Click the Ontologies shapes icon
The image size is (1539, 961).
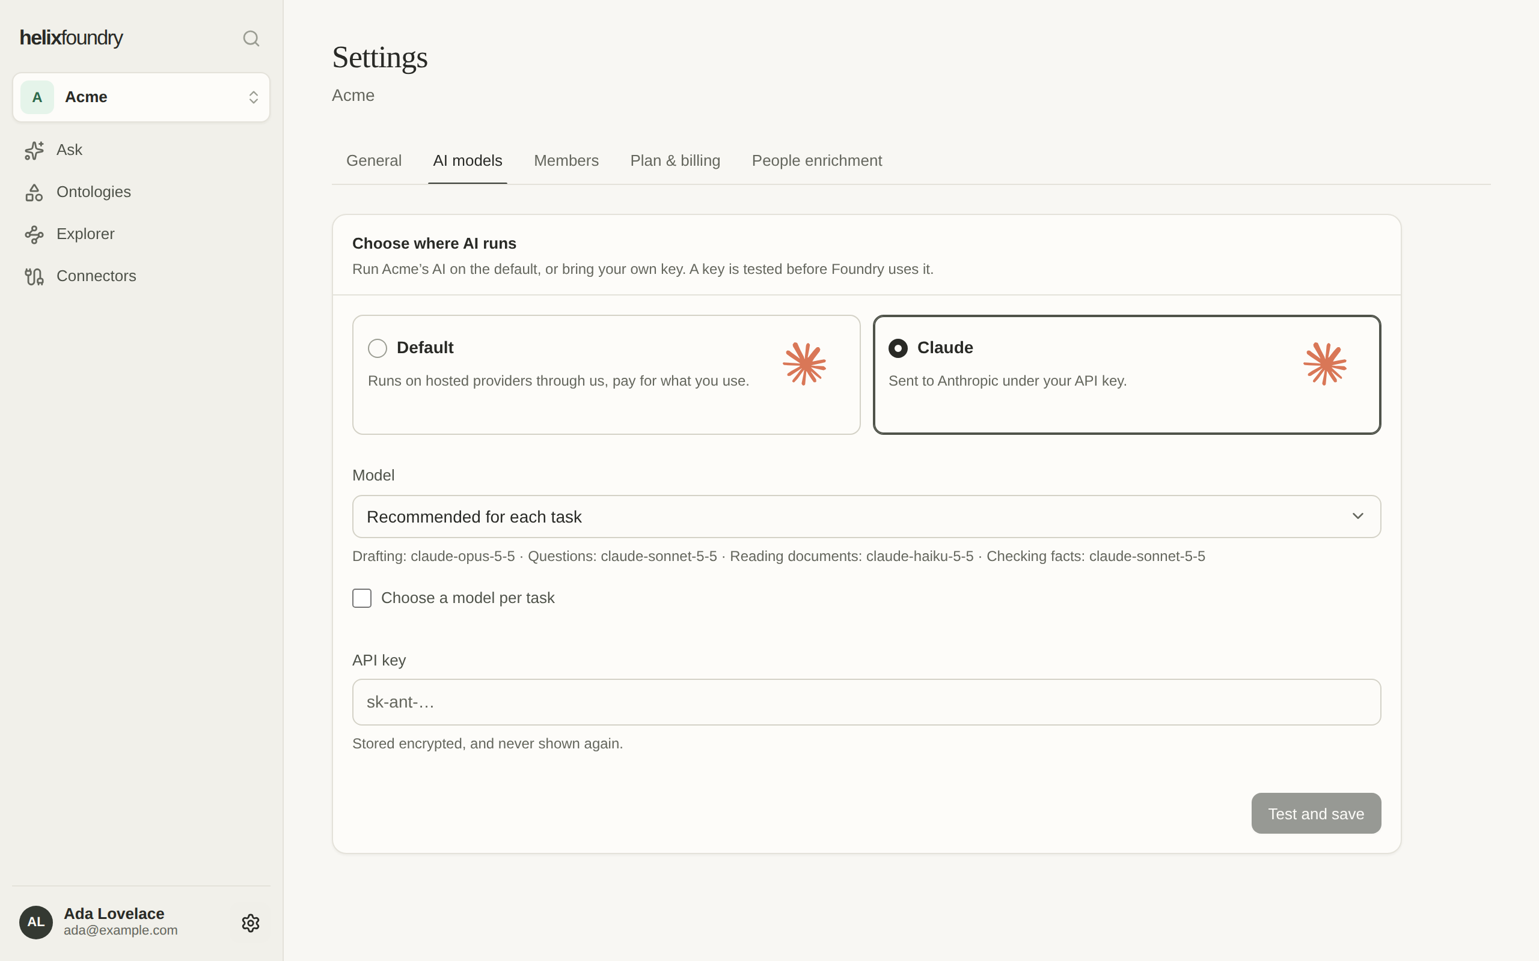[x=34, y=192]
